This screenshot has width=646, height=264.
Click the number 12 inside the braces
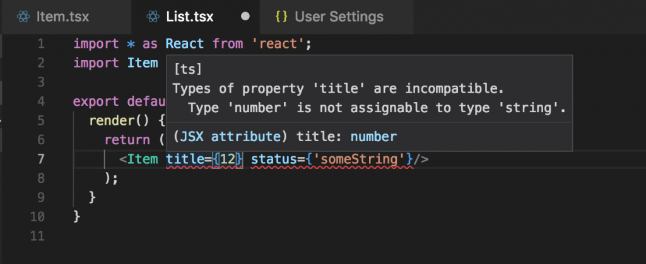[x=227, y=159]
